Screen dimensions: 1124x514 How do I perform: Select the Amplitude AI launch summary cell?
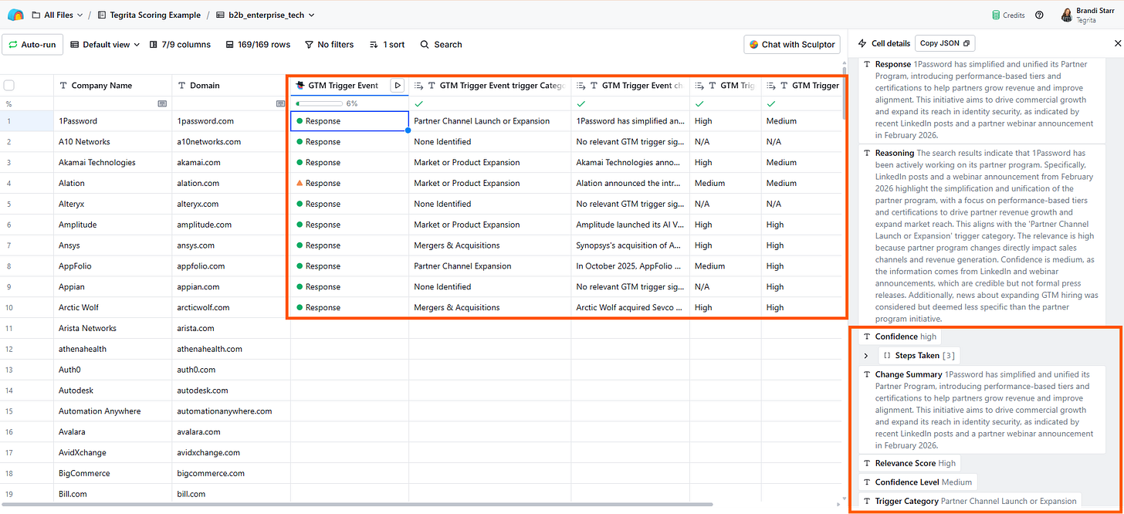pyautogui.click(x=630, y=225)
